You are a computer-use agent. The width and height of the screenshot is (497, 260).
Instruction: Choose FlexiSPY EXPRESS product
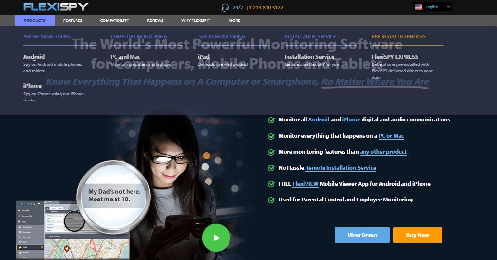pos(395,57)
